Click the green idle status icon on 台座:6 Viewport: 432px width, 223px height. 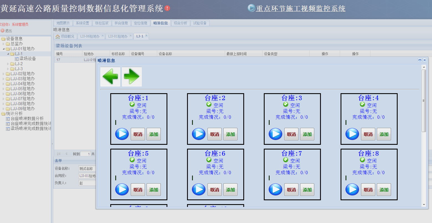point(209,160)
